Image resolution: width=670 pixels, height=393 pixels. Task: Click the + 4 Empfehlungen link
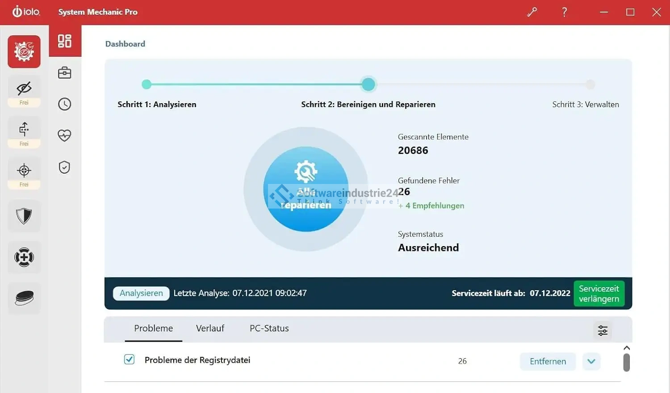[x=431, y=206]
